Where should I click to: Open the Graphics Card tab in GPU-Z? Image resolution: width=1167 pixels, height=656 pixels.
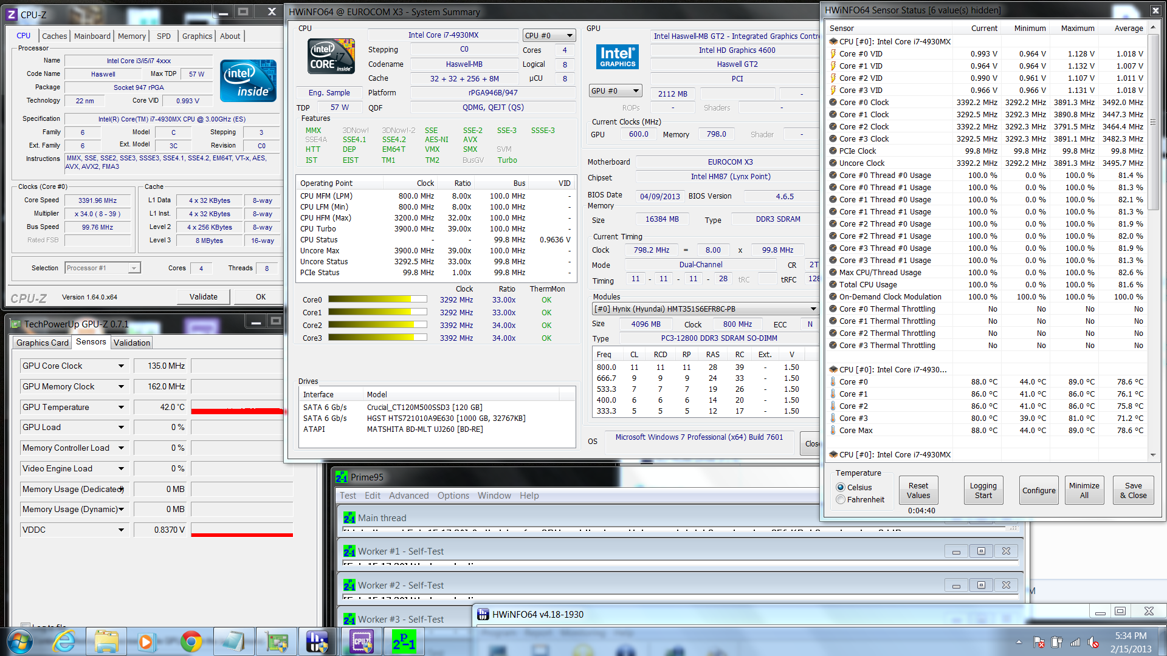[x=43, y=343]
